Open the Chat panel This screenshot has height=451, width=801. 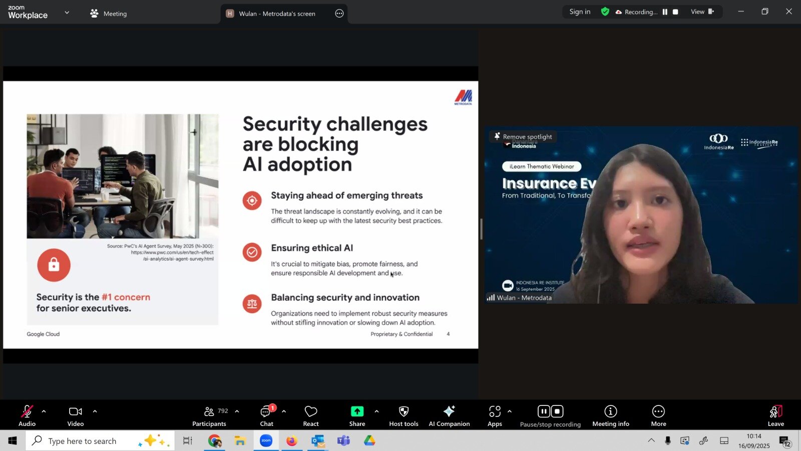[x=266, y=416]
